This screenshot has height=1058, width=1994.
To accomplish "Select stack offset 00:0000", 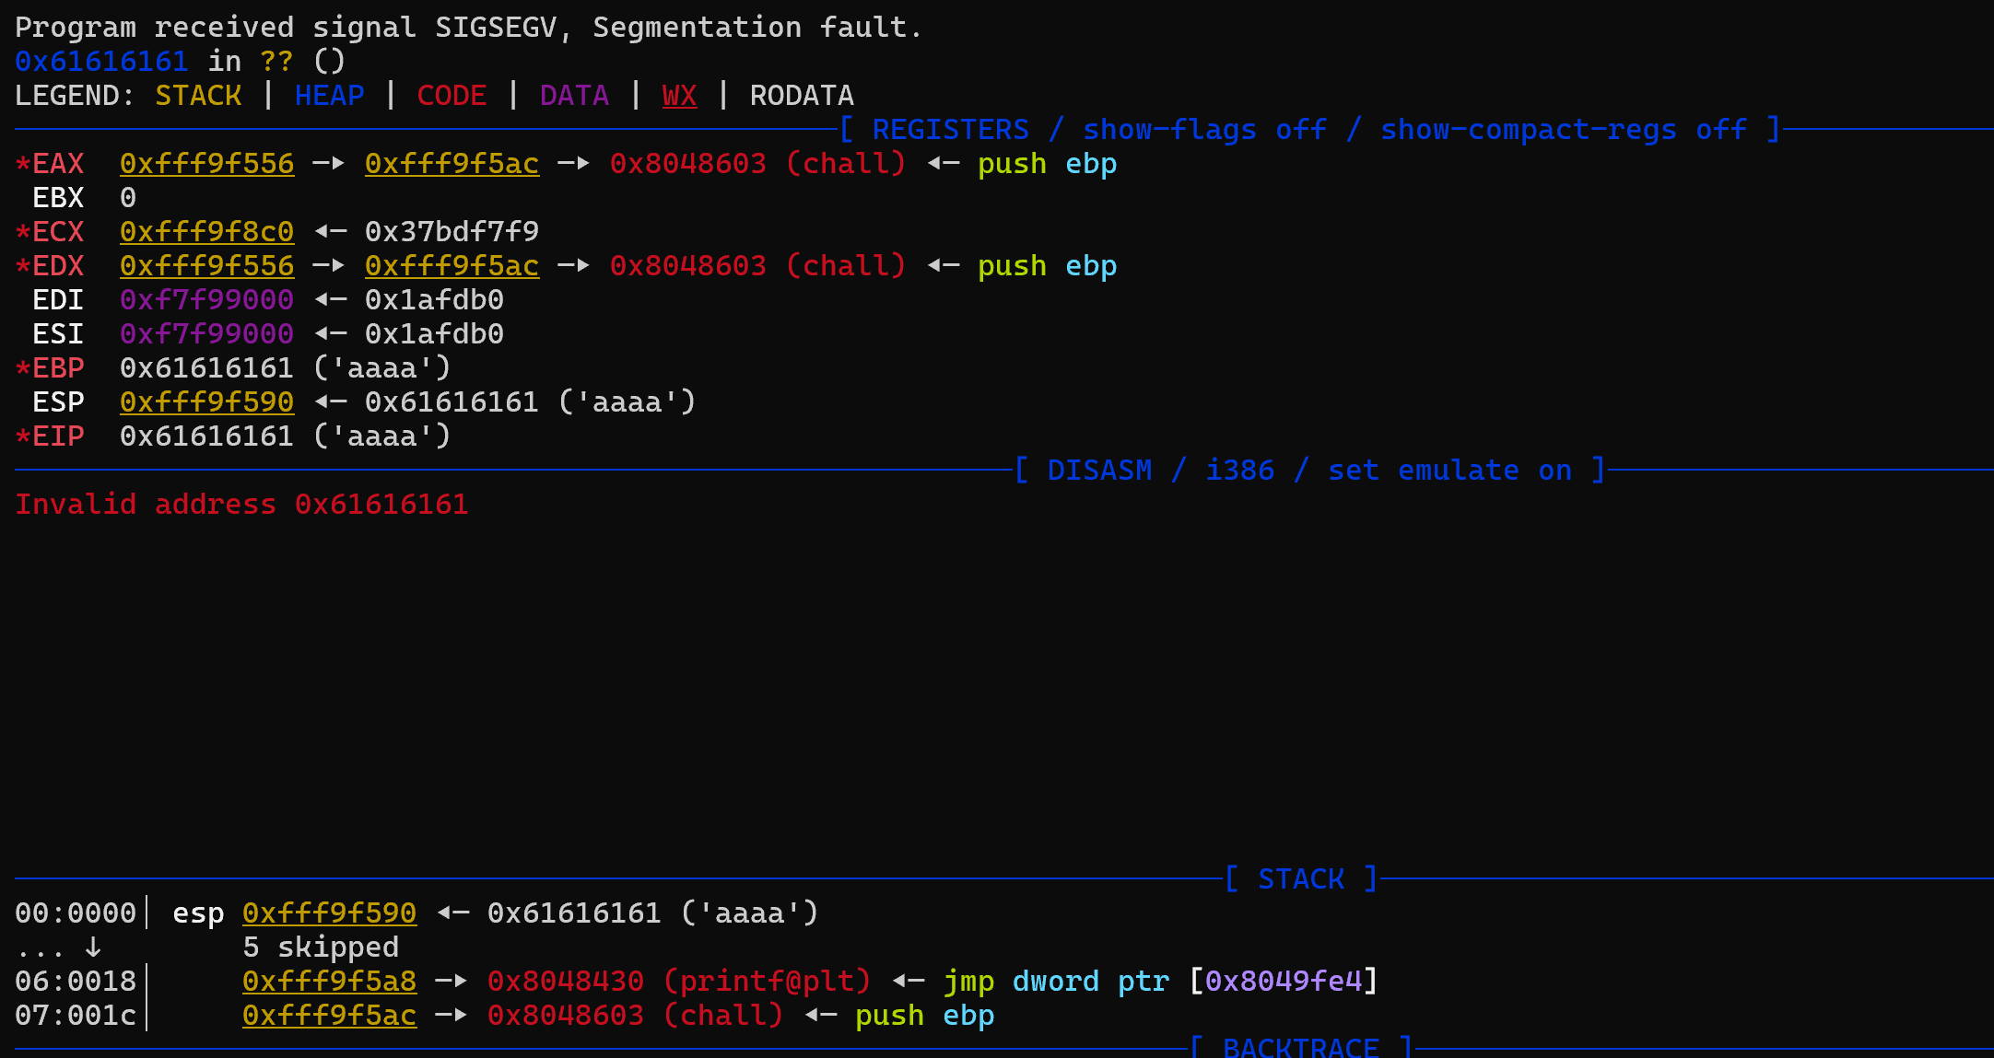I will click(76, 913).
